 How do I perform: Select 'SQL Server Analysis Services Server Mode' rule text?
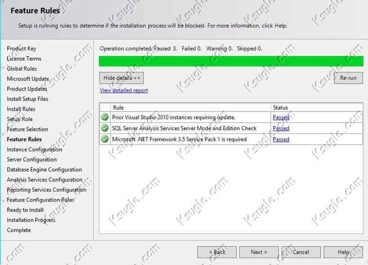[x=184, y=128]
